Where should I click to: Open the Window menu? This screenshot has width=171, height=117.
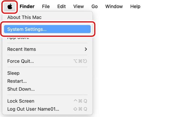(x=114, y=7)
